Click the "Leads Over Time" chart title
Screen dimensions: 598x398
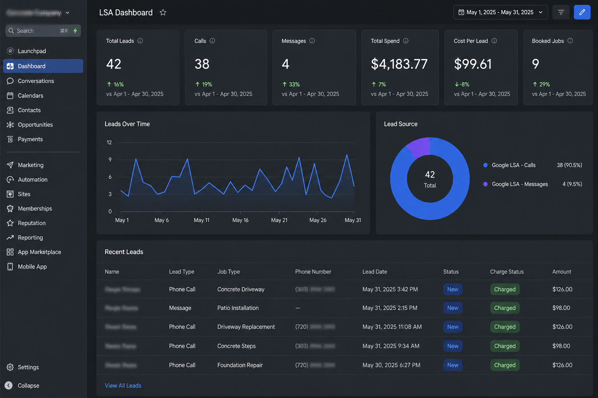(127, 124)
